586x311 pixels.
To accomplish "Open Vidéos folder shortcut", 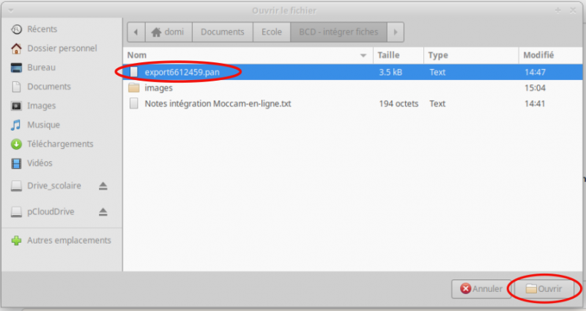I will tap(40, 163).
